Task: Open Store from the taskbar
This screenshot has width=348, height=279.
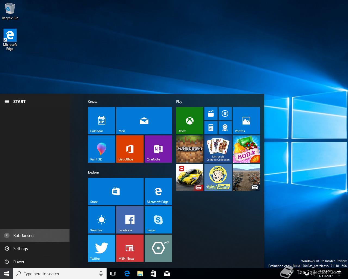Action: coord(154,274)
